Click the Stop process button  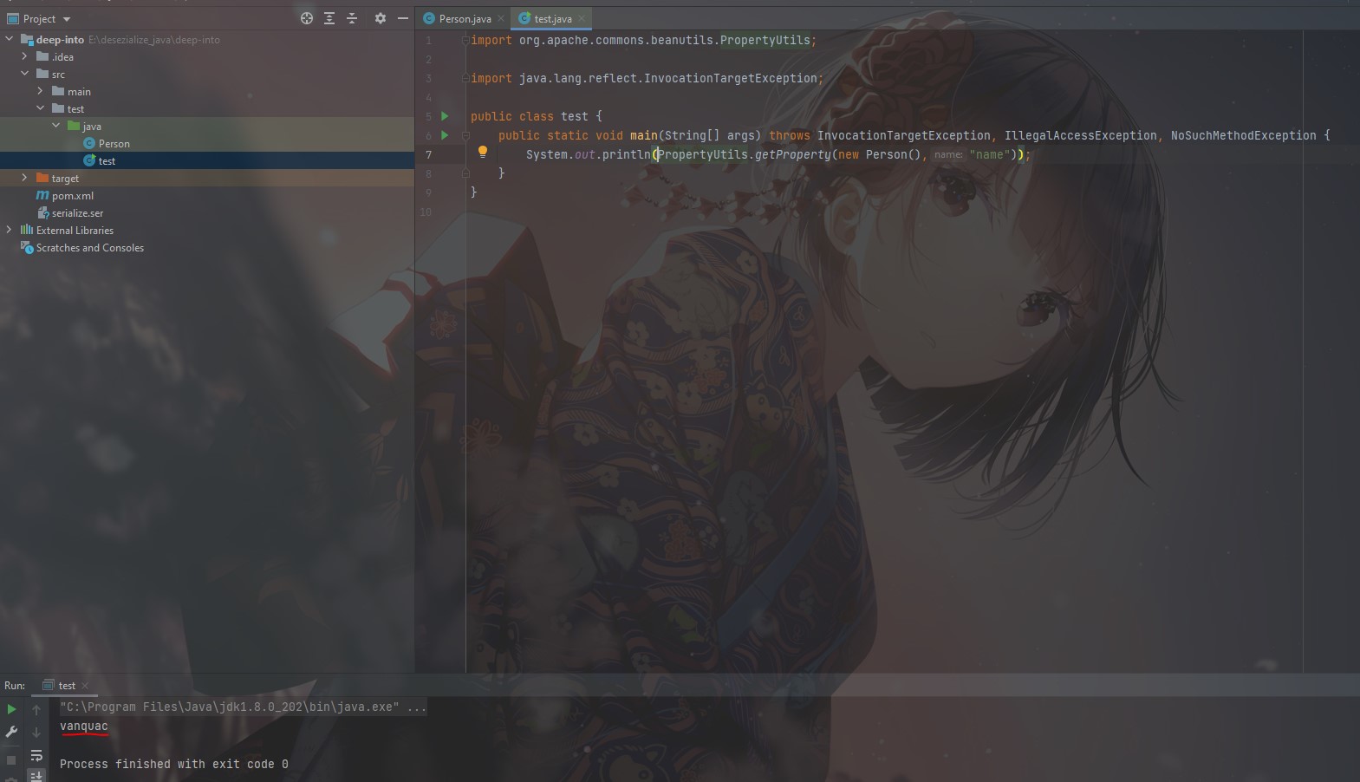pos(11,760)
